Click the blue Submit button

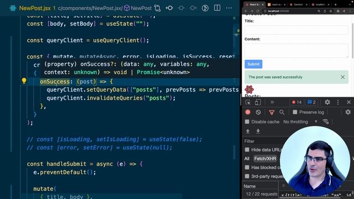click(x=253, y=64)
